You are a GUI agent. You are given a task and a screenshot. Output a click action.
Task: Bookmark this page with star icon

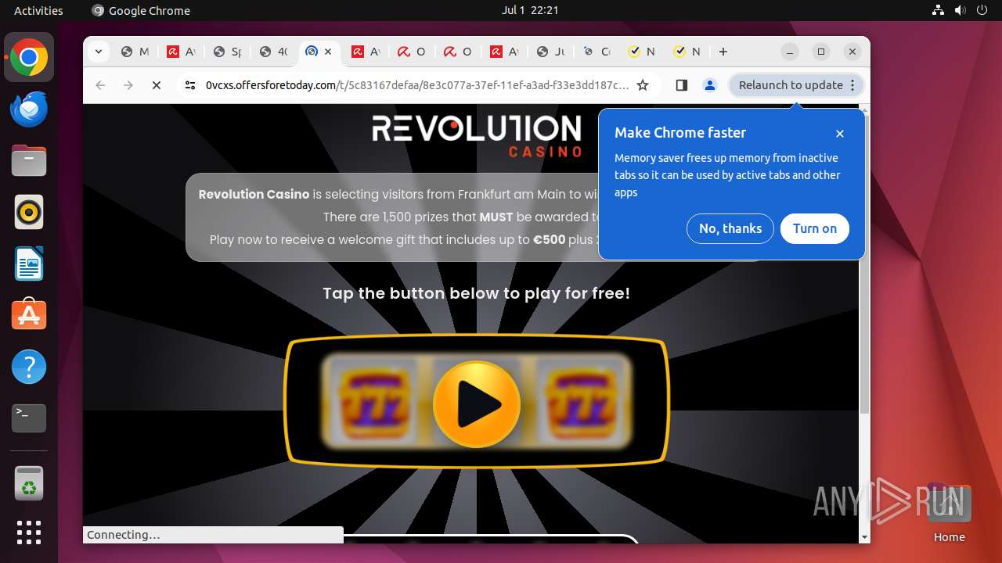coord(643,85)
